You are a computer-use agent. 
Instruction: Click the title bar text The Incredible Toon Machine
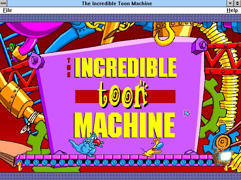click(x=117, y=3)
